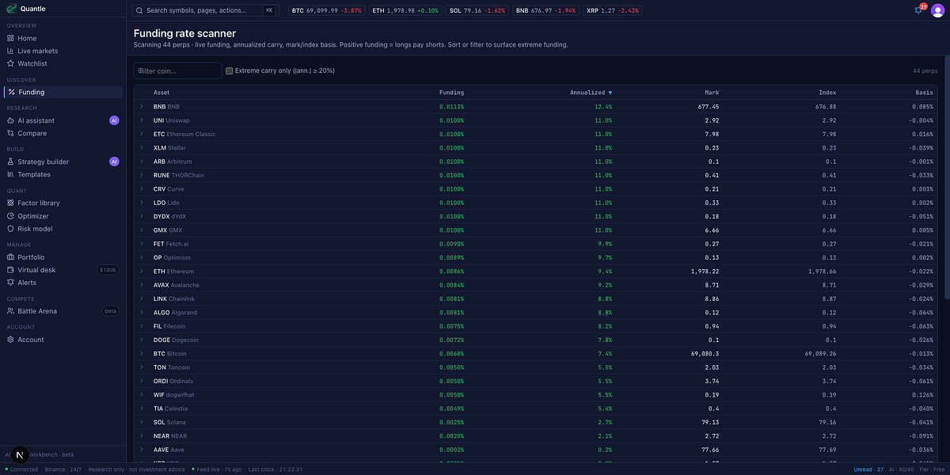Click the WIF dogwifhat row name
This screenshot has width=950, height=475.
[174, 395]
